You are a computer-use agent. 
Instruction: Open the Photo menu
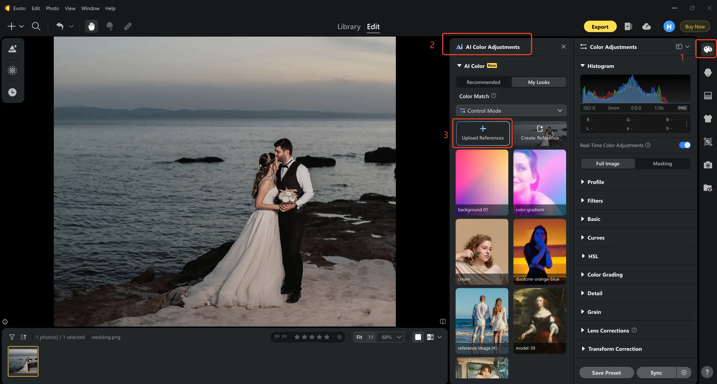(52, 8)
